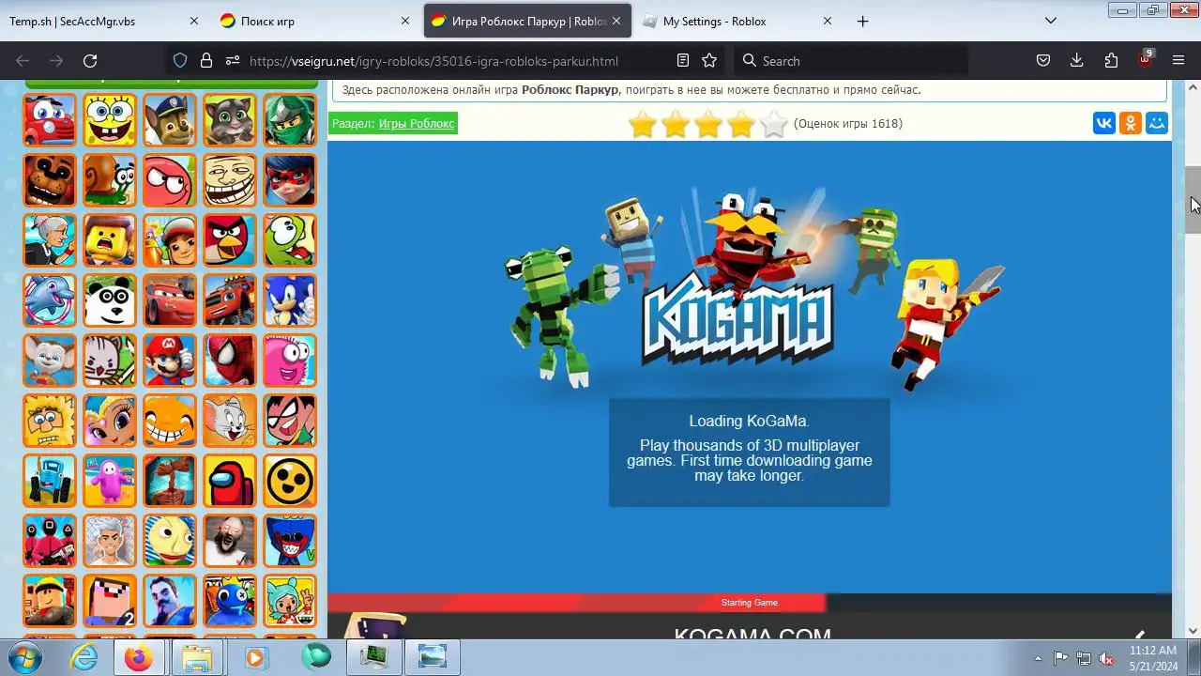Screen dimensions: 1201x676
Task: Reload the current page
Action: tap(90, 61)
